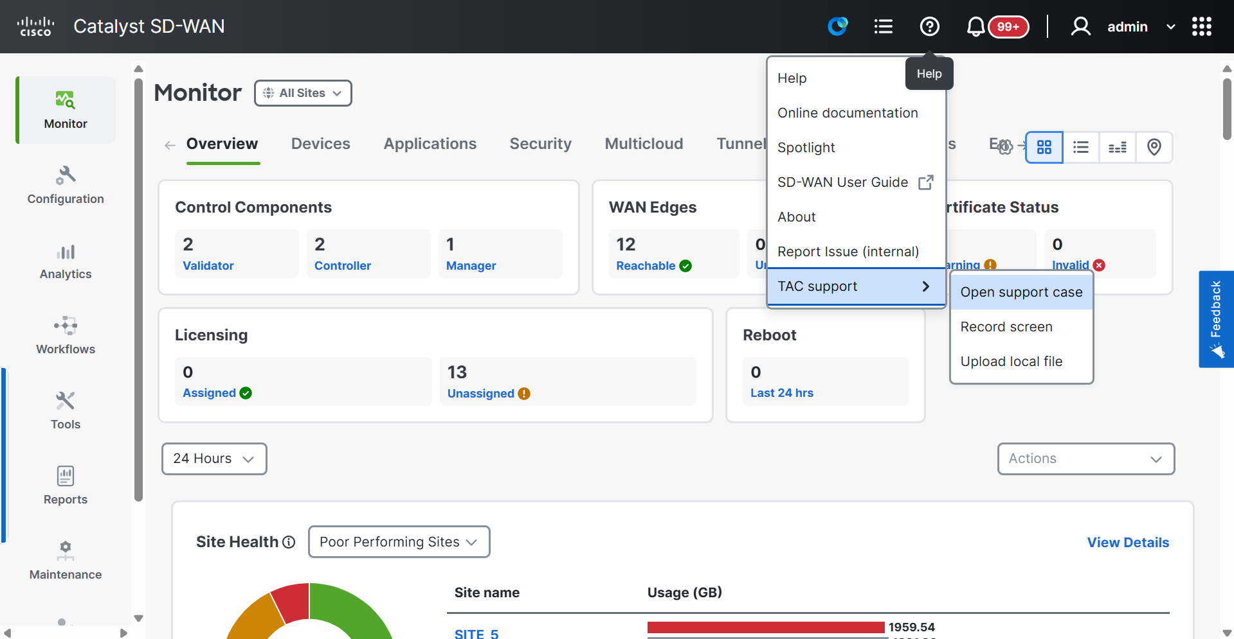
Task: Open the Feedback side panel tab
Action: pos(1215,319)
